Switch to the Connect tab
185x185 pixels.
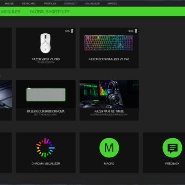pos(70,4)
